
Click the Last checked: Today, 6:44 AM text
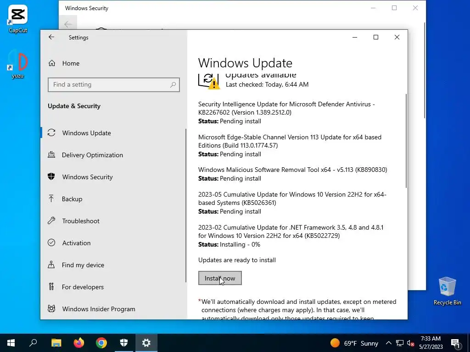pyautogui.click(x=267, y=84)
